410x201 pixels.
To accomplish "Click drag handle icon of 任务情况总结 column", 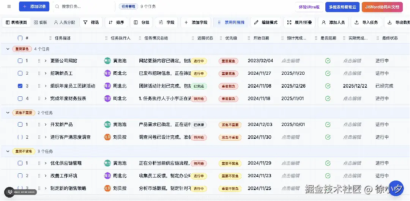I will tap(140, 38).
